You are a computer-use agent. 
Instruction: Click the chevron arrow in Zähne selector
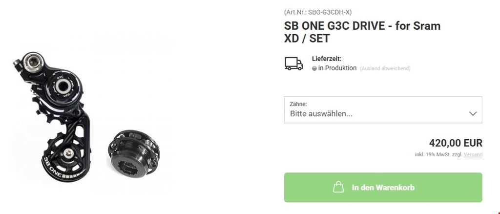click(473, 113)
